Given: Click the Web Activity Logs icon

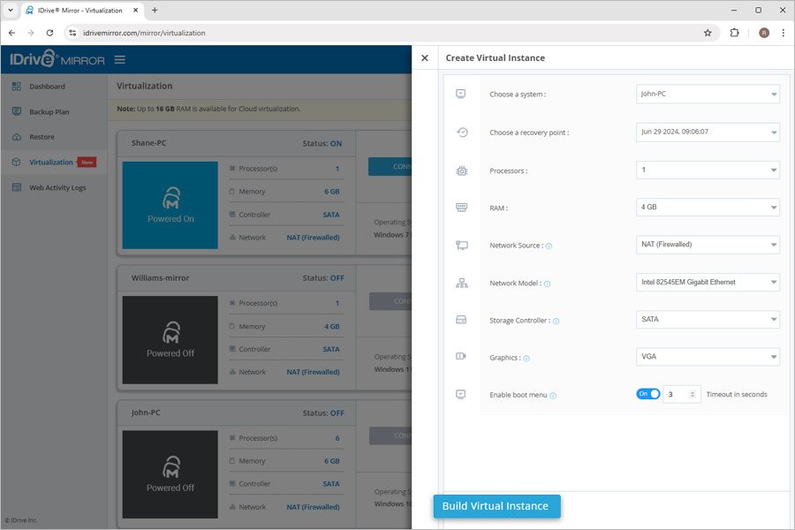Looking at the screenshot, I should [17, 187].
